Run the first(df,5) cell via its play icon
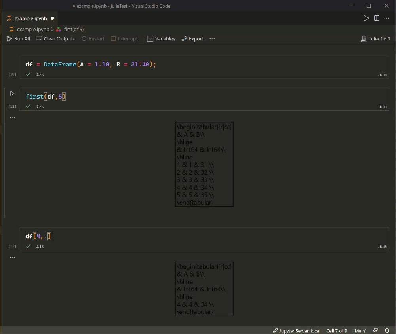396x334 pixels. point(12,93)
